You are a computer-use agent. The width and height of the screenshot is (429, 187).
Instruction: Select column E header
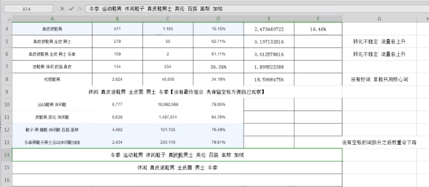click(269, 19)
